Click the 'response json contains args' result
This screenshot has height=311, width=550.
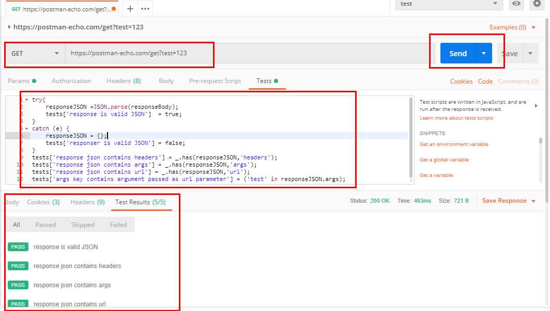(x=72, y=285)
